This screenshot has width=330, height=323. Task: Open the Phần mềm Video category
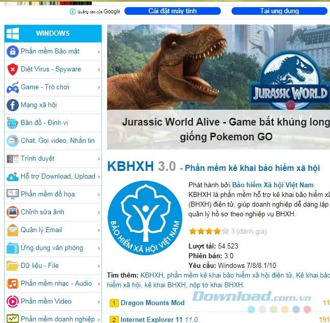click(46, 301)
